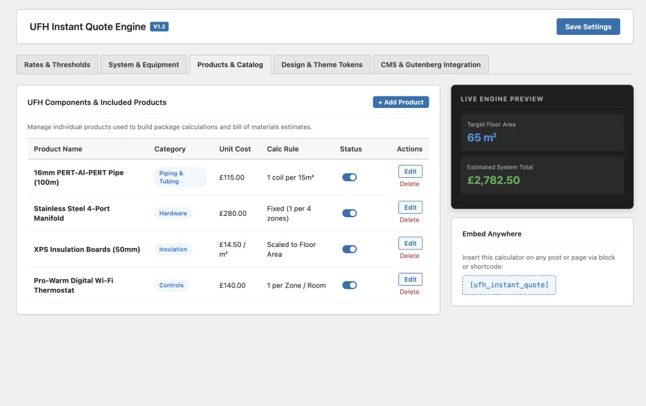Click the Controls category badge
This screenshot has width=646, height=406.
point(171,285)
